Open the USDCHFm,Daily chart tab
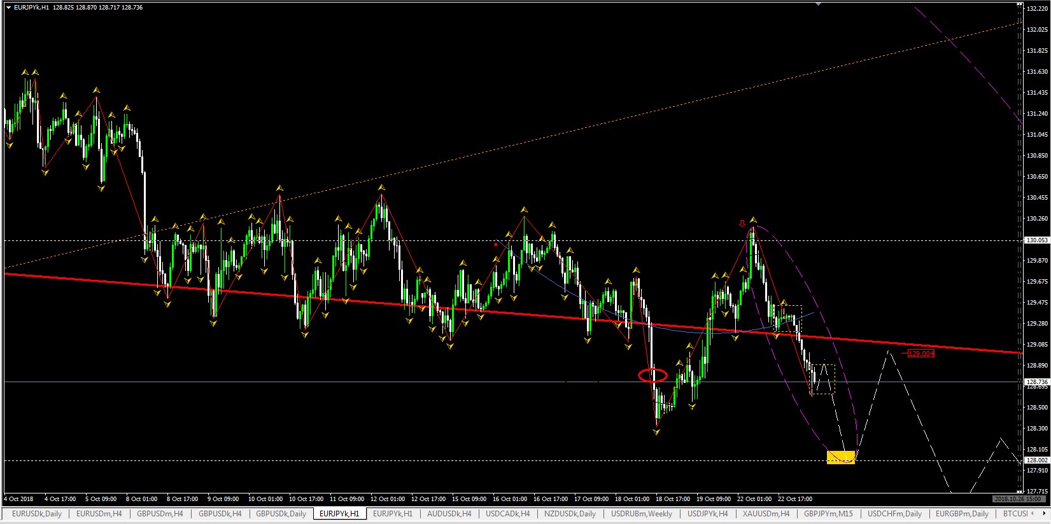Image resolution: width=1051 pixels, height=524 pixels. pyautogui.click(x=894, y=514)
